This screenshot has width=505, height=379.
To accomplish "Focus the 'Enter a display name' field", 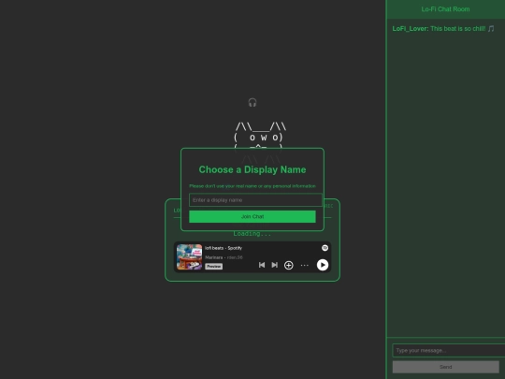I will point(255,200).
